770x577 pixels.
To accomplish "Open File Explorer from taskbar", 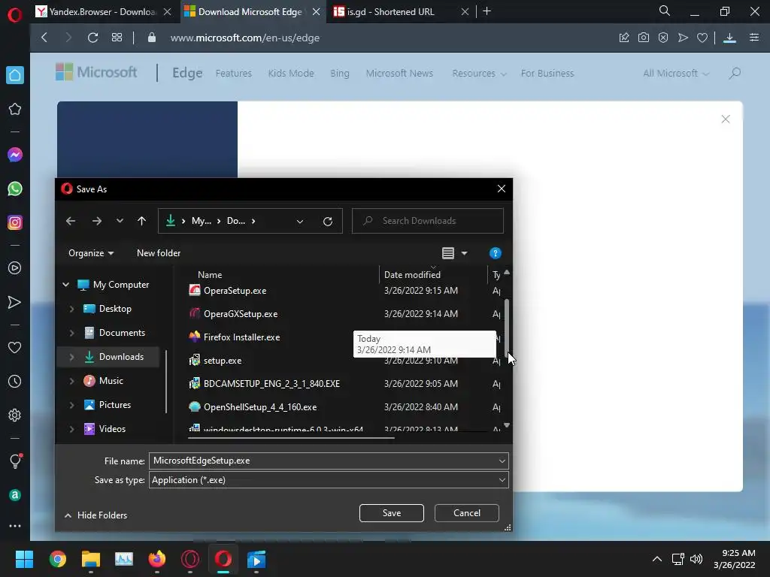I will [x=91, y=559].
